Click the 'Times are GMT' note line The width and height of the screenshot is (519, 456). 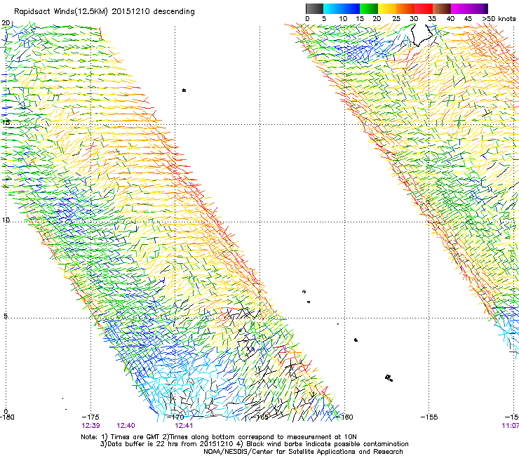pos(218,437)
